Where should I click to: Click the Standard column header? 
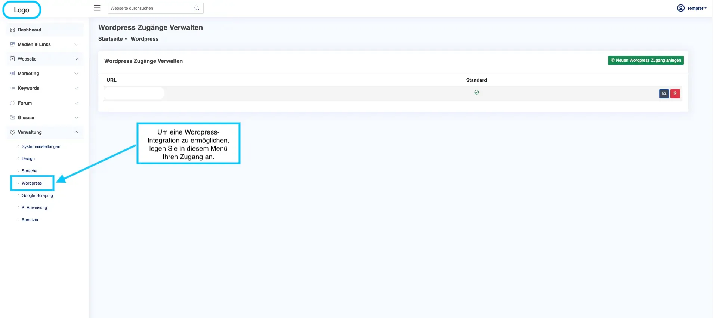476,80
